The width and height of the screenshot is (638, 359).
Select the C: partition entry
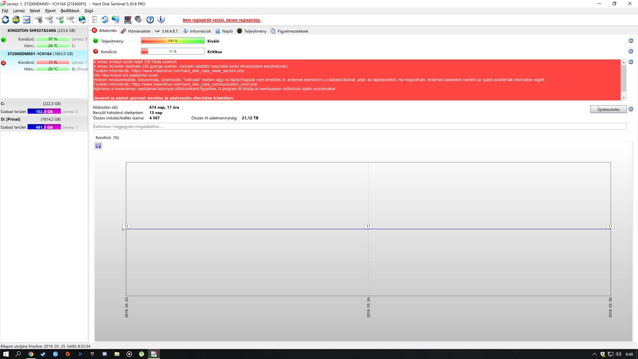tap(44, 108)
